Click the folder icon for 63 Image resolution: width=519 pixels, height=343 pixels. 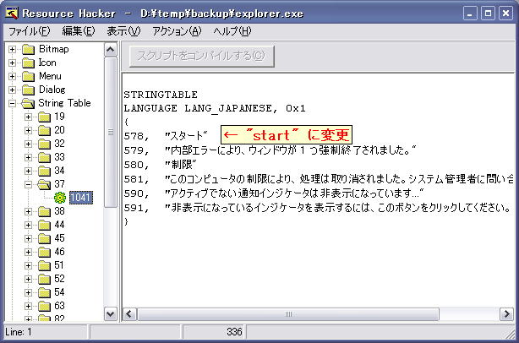[44, 307]
